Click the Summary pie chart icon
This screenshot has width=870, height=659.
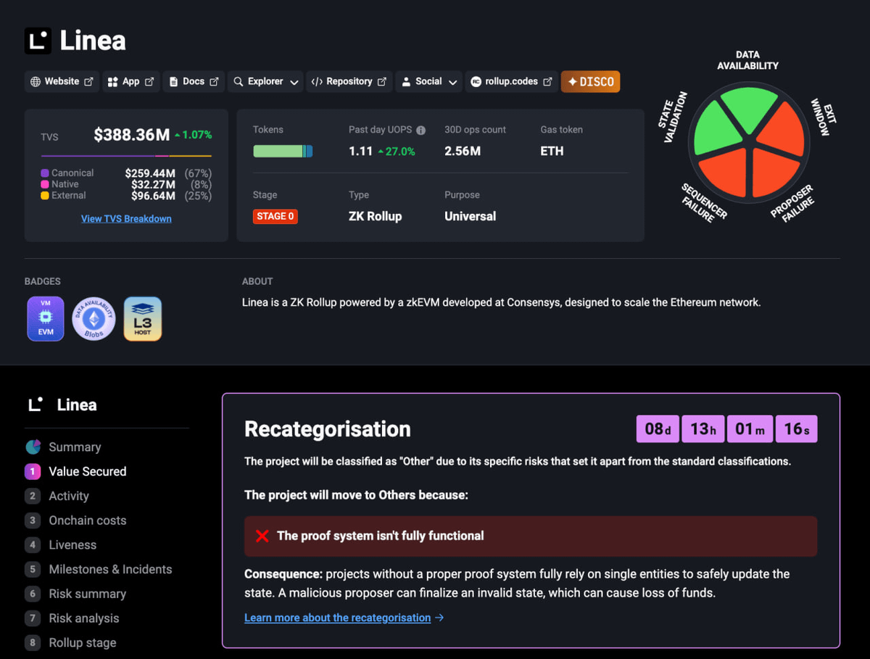[x=33, y=447]
